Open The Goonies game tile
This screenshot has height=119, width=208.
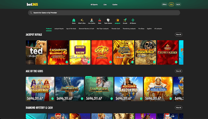[x=146, y=52]
